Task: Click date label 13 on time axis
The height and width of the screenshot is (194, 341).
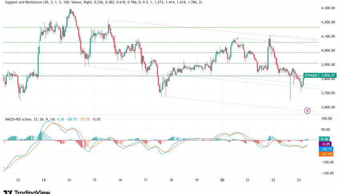Action: coord(43,180)
